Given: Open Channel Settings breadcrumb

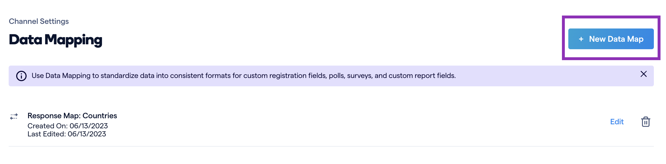Looking at the screenshot, I should pos(39,21).
